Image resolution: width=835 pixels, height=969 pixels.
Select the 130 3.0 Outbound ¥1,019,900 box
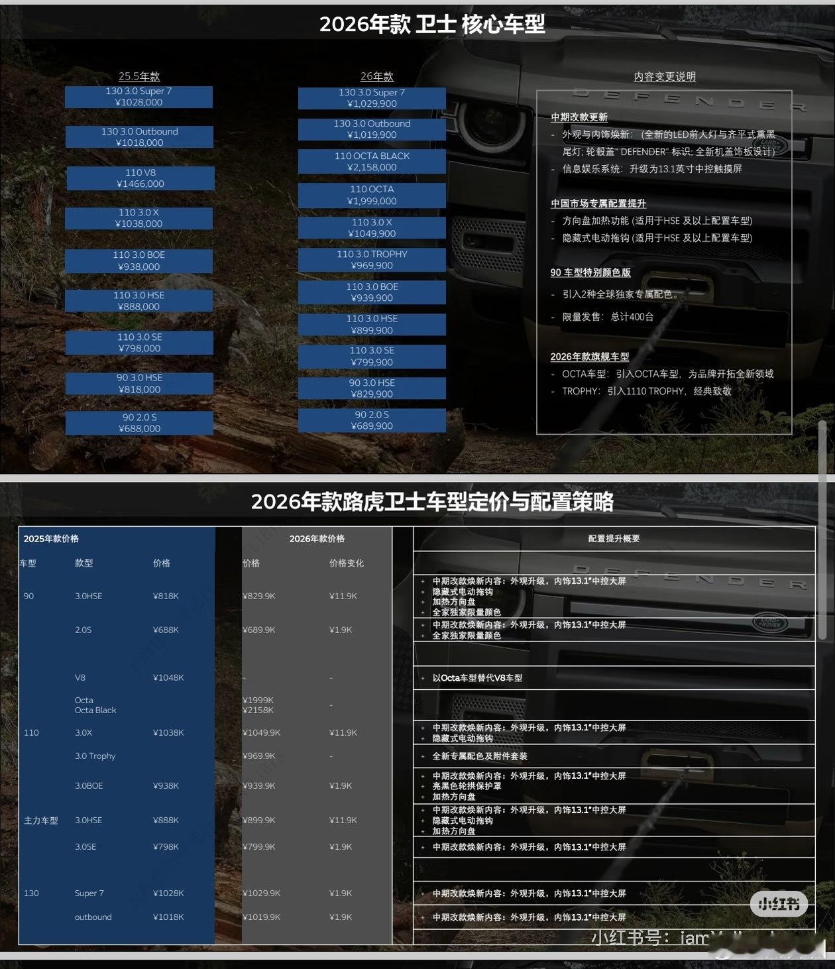[x=372, y=129]
